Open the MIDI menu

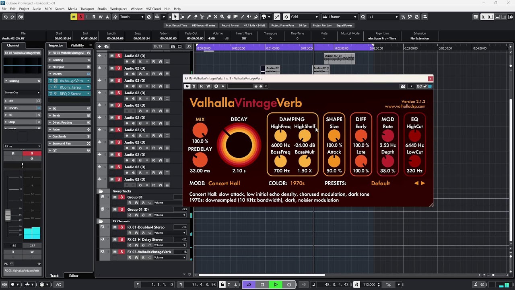(48, 9)
